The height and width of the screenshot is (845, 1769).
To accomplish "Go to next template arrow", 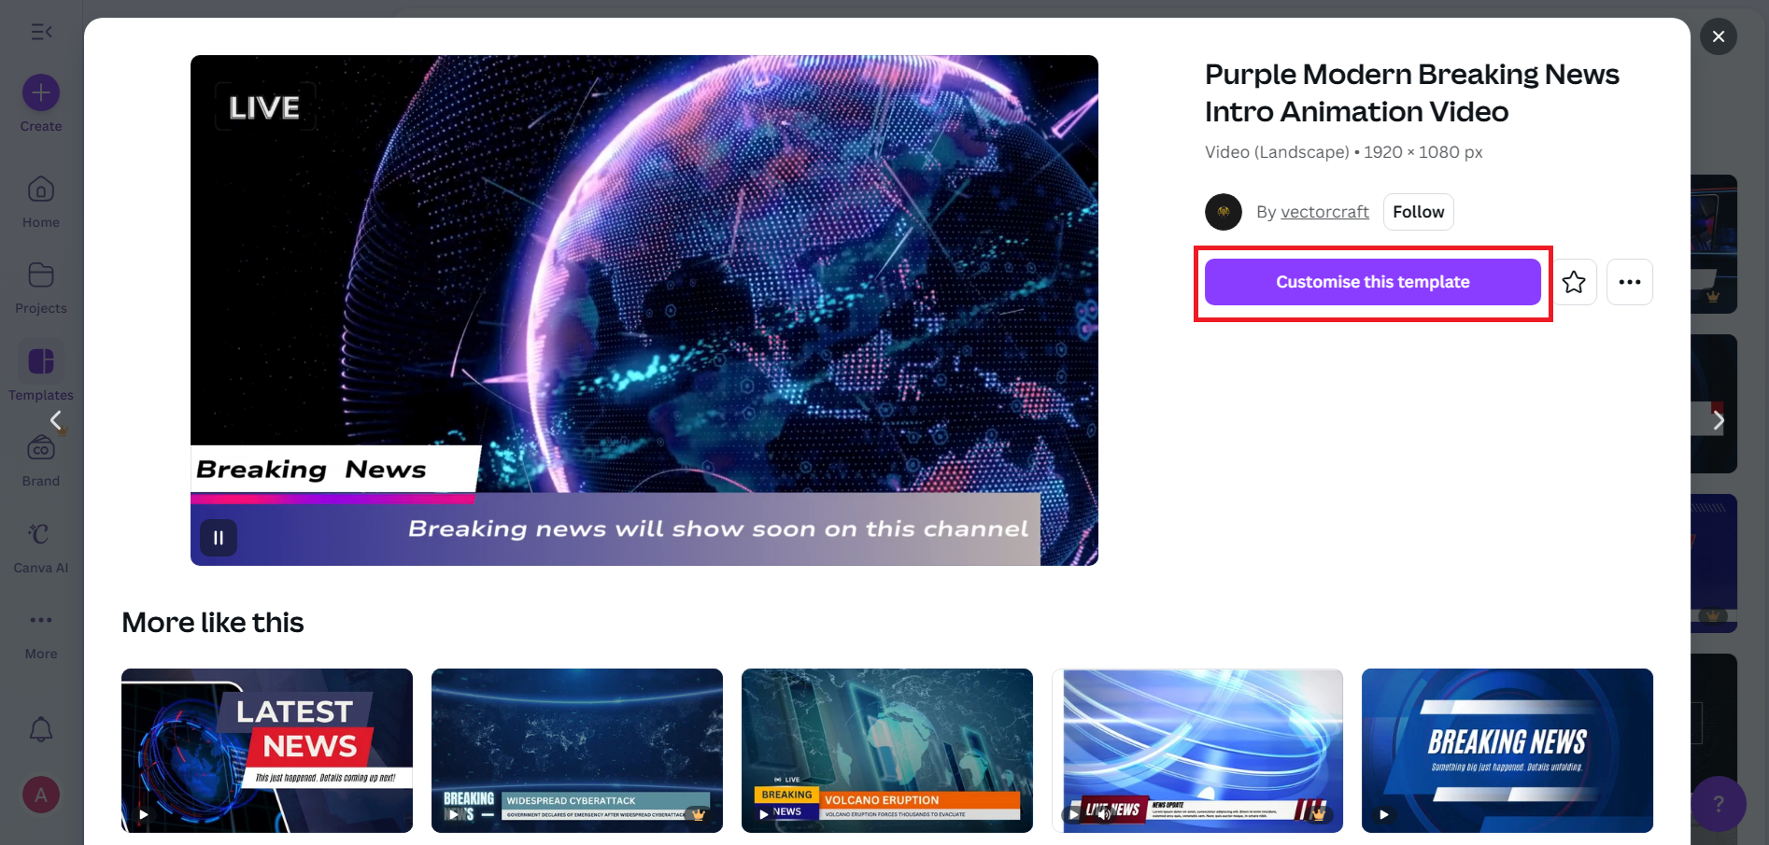I will tap(1719, 421).
